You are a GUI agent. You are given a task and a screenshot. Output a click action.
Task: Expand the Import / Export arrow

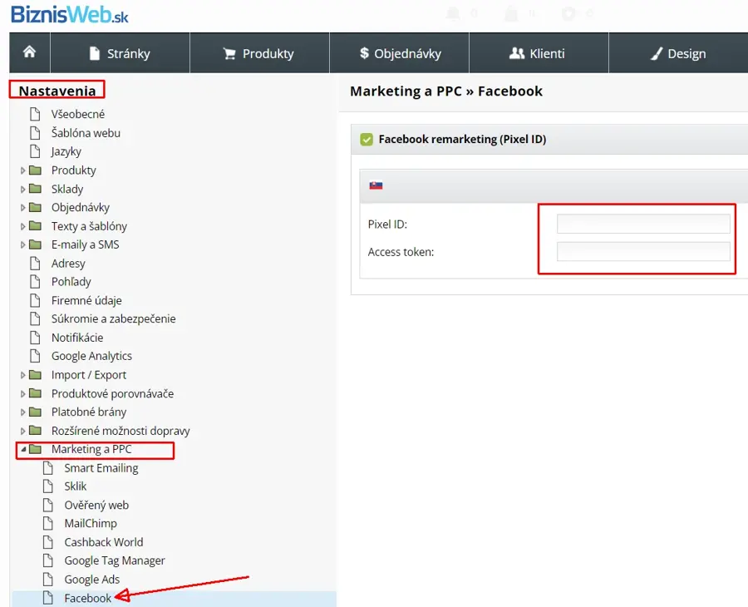(22, 375)
